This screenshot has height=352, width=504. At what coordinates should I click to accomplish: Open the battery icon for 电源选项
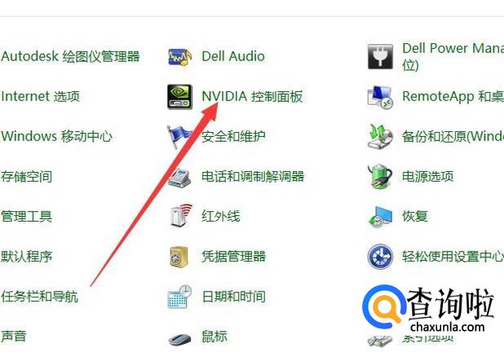click(x=380, y=176)
